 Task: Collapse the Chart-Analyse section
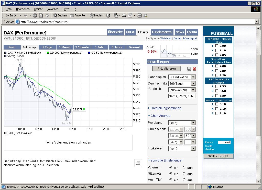point(159,116)
